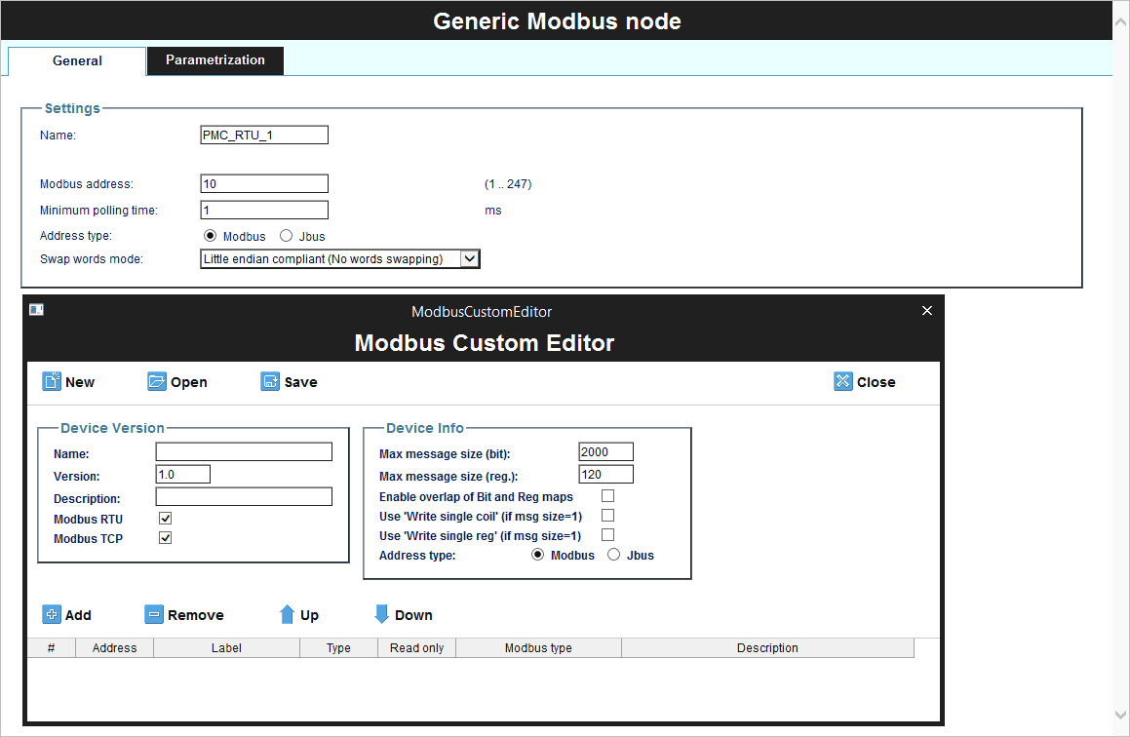Select Jbus address type in Device Info
This screenshot has width=1130, height=737.
click(613, 554)
